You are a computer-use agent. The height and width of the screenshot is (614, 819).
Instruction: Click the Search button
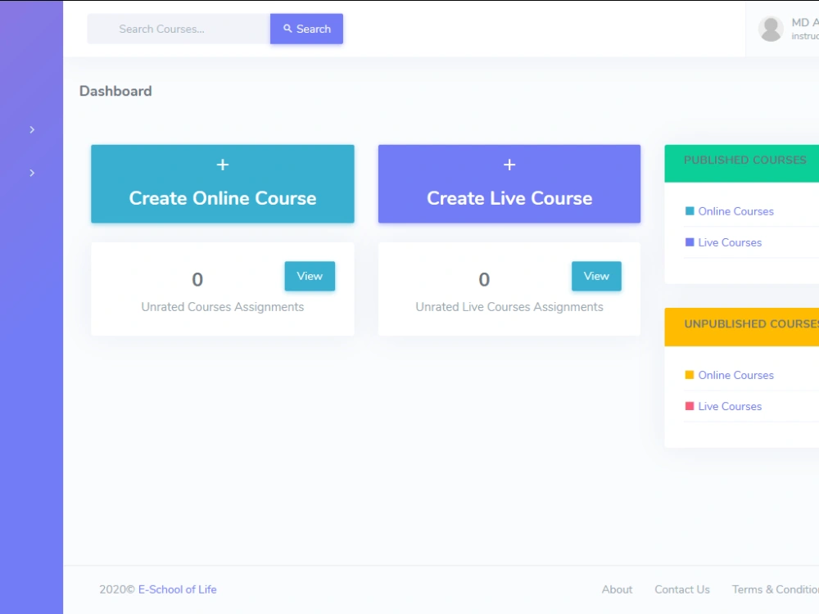(306, 29)
